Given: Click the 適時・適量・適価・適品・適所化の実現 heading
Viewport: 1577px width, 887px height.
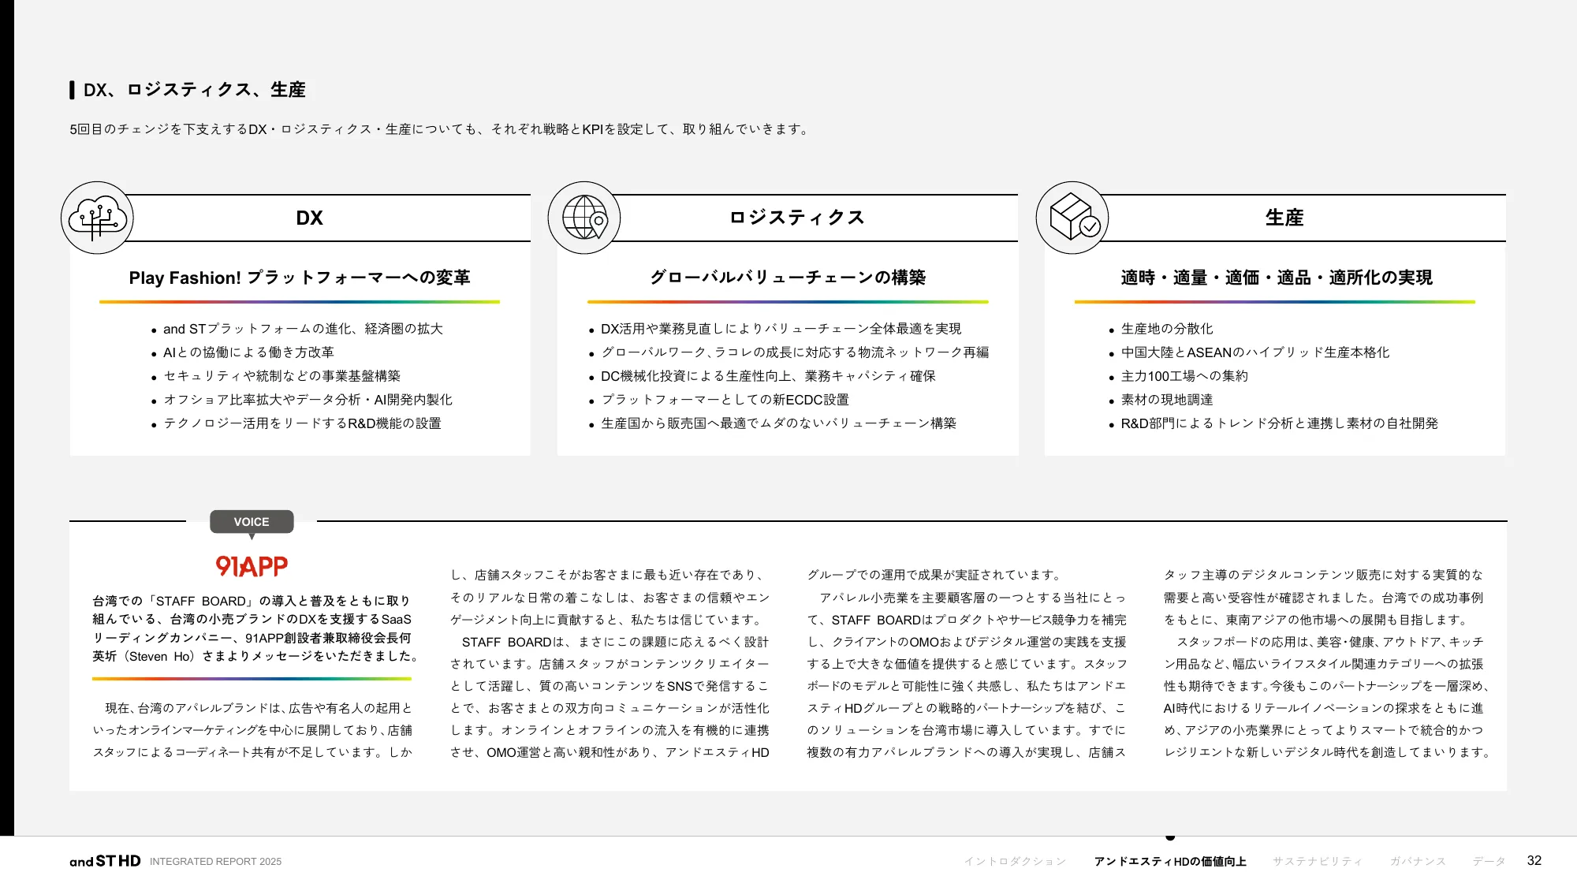Looking at the screenshot, I should 1277,278.
